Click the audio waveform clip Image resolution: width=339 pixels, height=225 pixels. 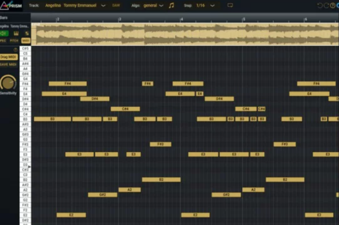pyautogui.click(x=185, y=34)
